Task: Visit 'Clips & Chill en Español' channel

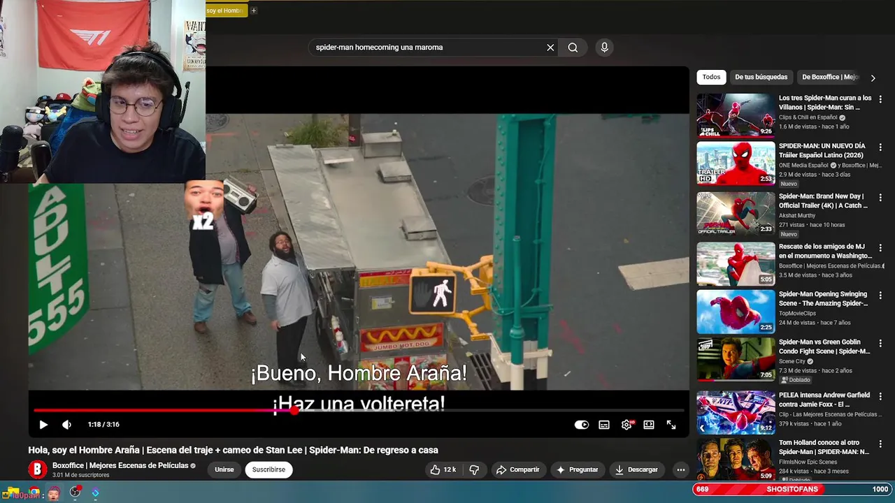Action: pos(808,117)
